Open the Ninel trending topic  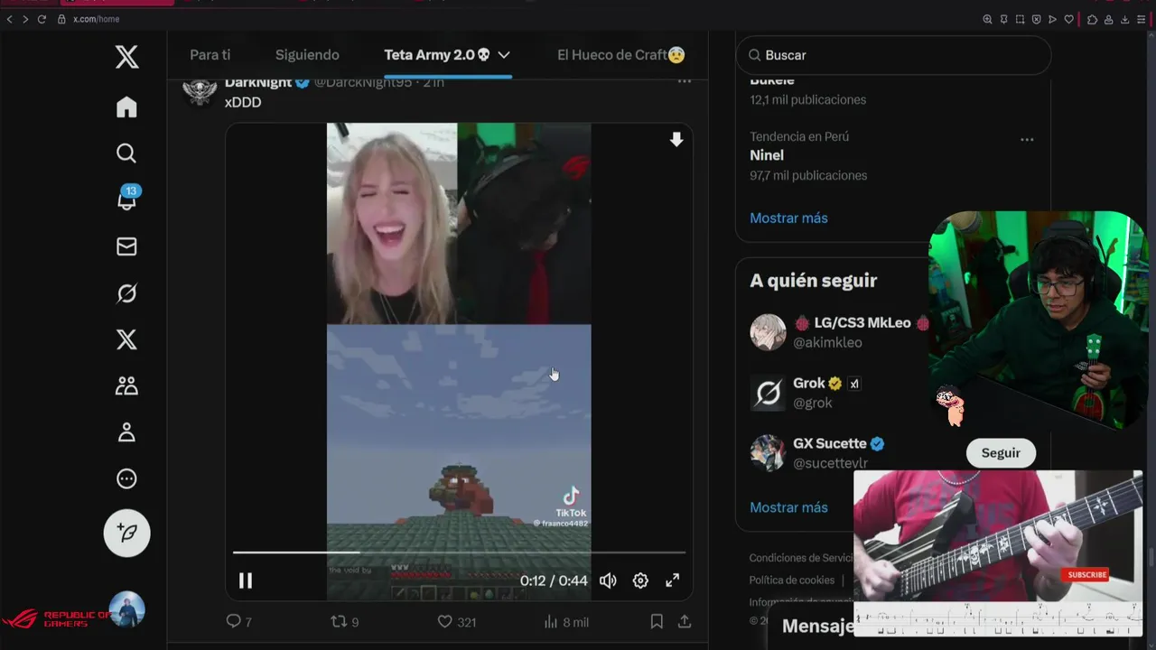(767, 155)
